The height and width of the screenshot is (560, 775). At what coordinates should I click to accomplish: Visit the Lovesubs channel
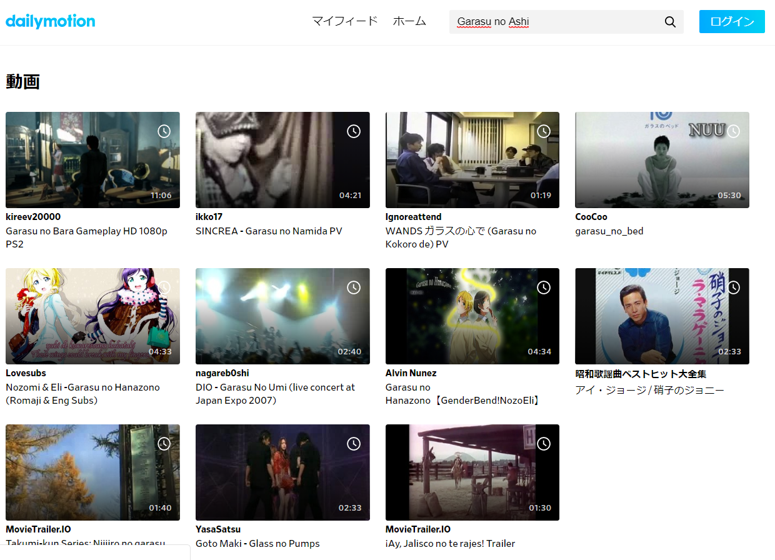pyautogui.click(x=26, y=373)
